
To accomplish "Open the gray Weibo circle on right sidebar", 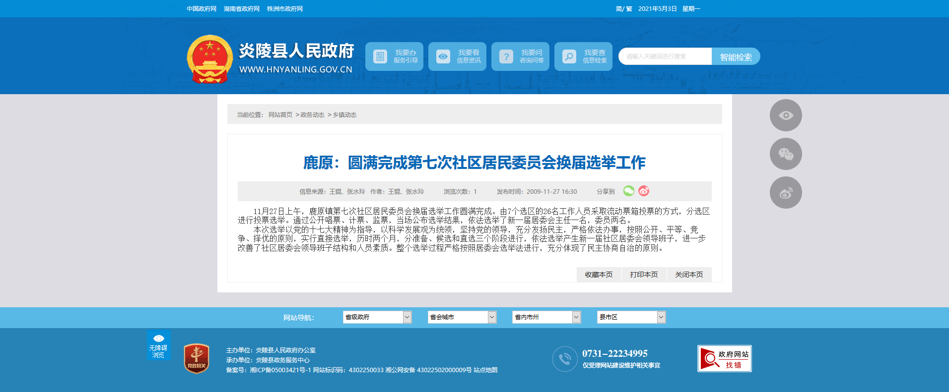I will [786, 193].
